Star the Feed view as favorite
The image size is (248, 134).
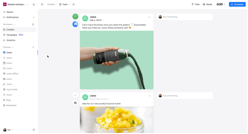point(73,4)
